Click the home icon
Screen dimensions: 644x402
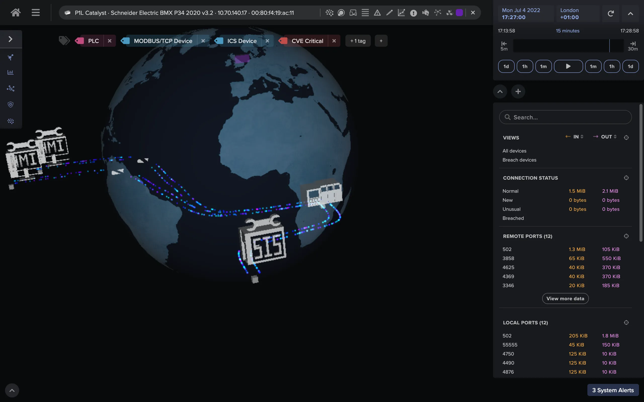[15, 13]
